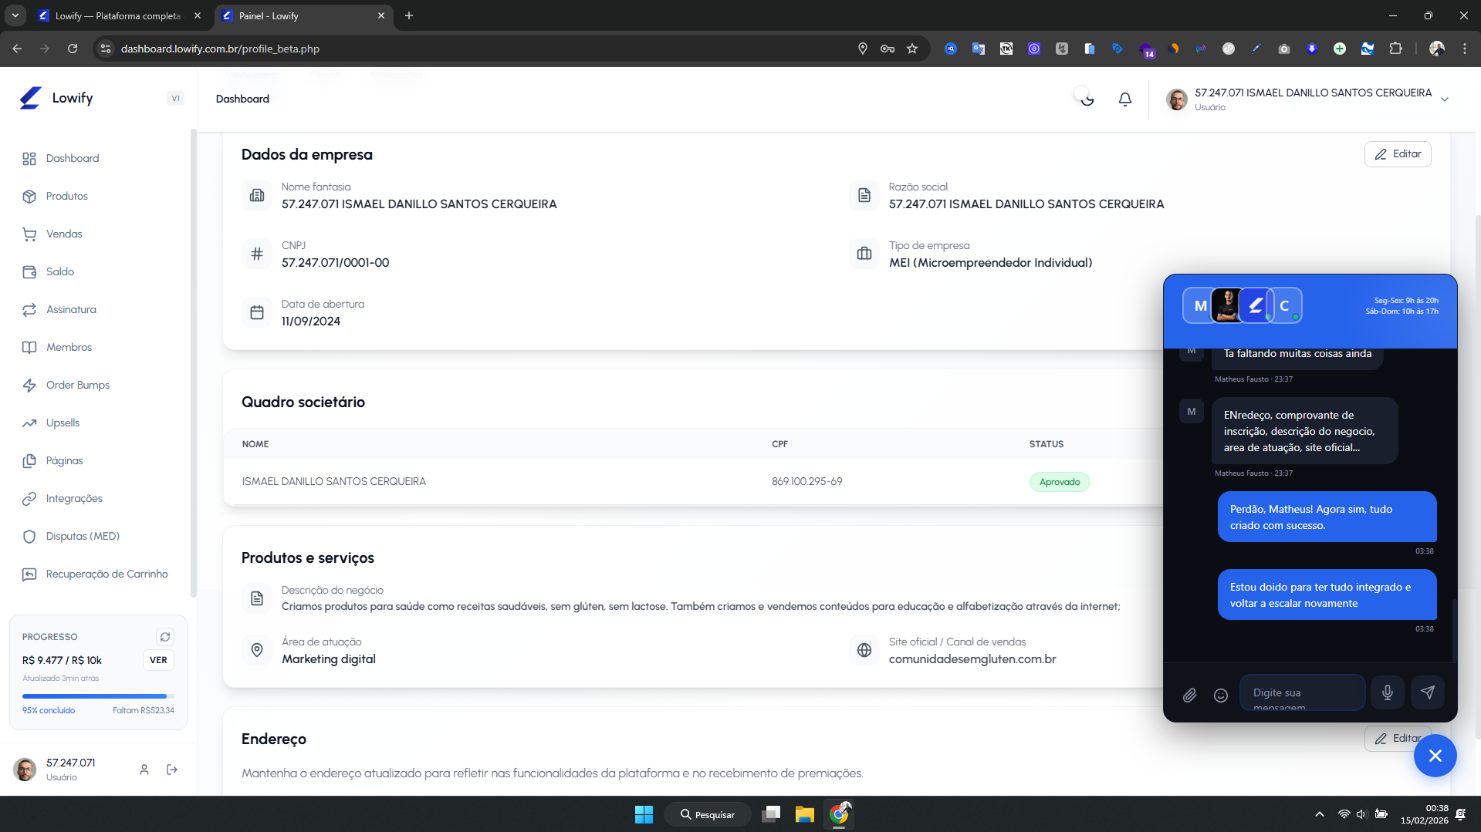Open the Chrome tab search dropdown
The image size is (1481, 832).
click(x=15, y=15)
